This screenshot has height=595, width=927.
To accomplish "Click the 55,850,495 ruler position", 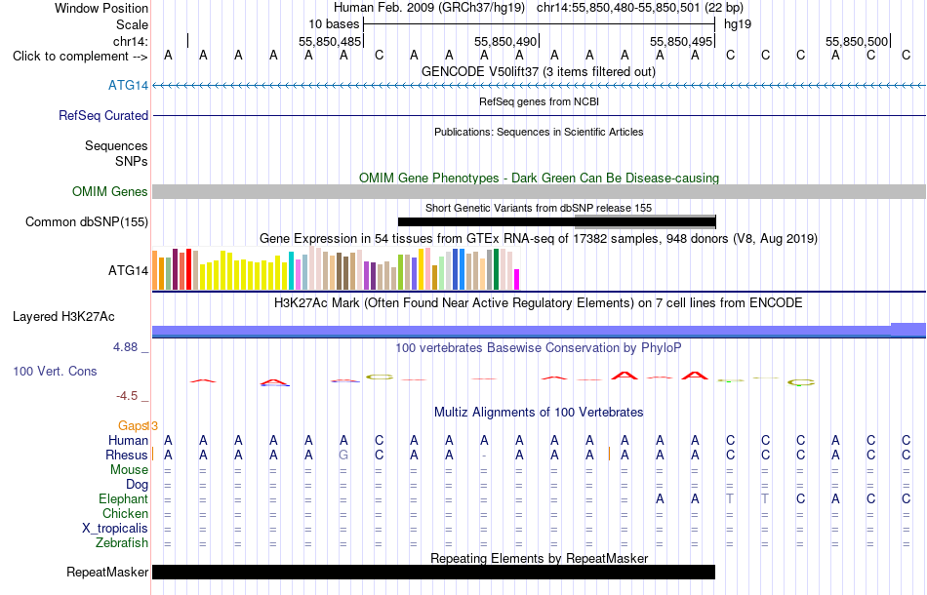I will (681, 41).
